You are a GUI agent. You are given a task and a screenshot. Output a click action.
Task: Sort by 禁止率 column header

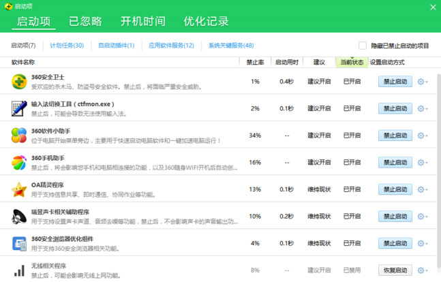point(255,62)
